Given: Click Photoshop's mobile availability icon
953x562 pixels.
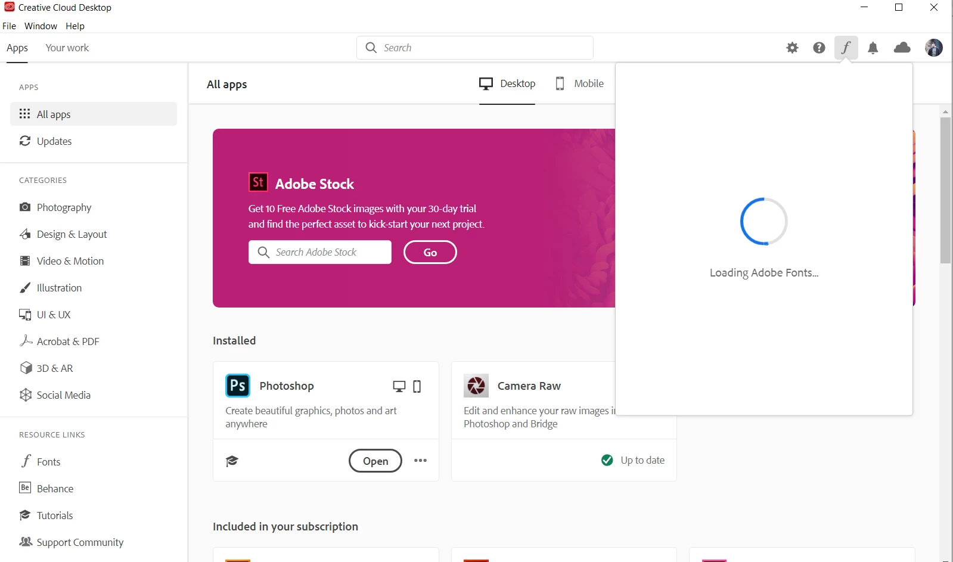Looking at the screenshot, I should tap(417, 386).
